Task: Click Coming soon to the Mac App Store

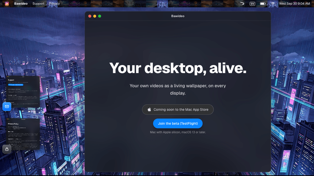Action: tap(178, 110)
